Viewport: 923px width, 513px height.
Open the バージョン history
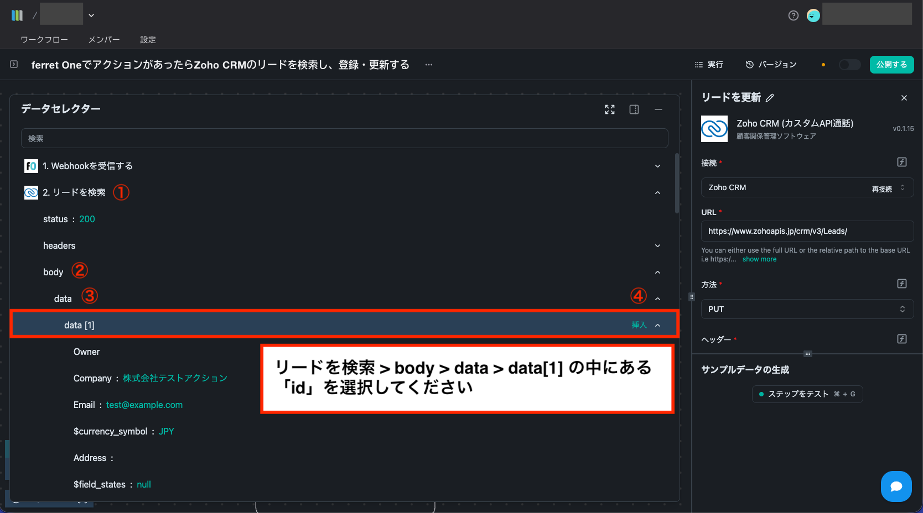tap(771, 65)
